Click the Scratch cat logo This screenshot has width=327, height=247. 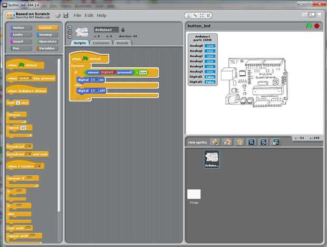(x=10, y=16)
